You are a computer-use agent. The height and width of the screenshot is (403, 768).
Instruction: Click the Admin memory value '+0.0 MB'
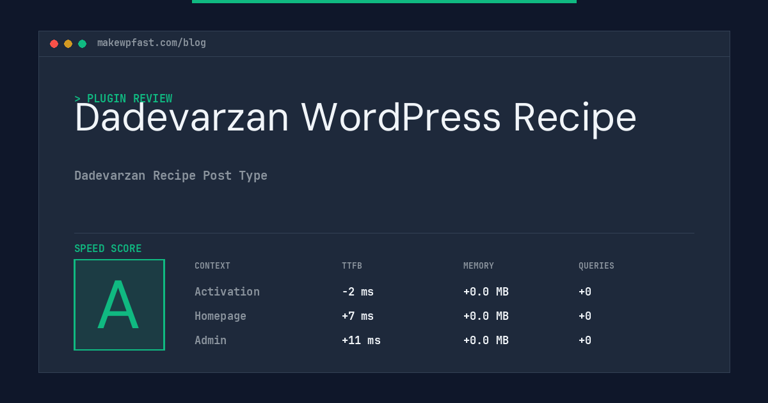[x=486, y=340]
